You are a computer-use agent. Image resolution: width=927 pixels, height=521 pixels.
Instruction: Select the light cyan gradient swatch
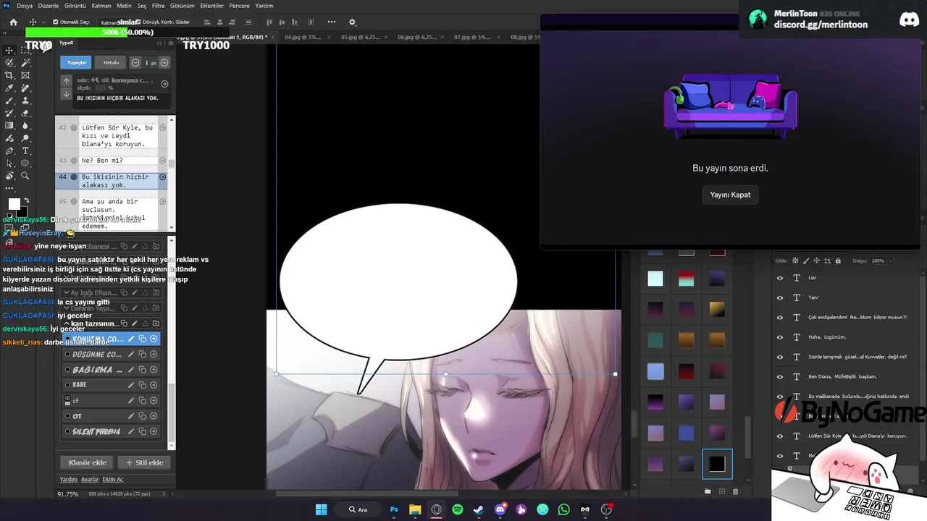[655, 279]
